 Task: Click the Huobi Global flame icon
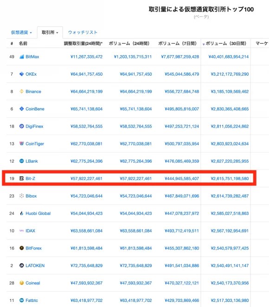click(x=21, y=213)
